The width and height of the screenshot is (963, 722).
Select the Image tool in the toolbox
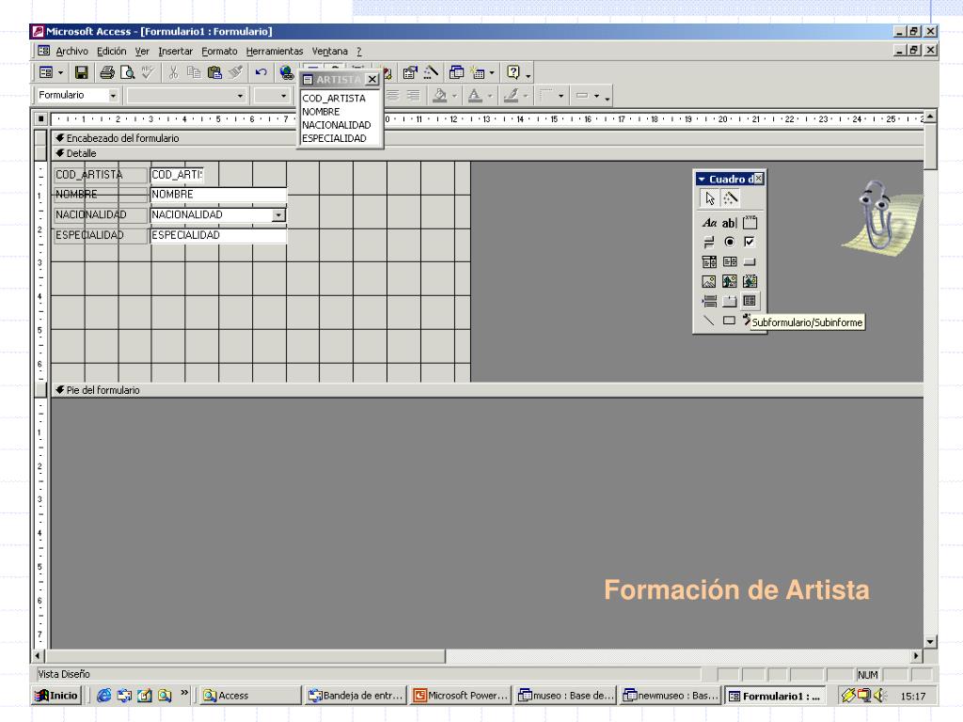(709, 281)
